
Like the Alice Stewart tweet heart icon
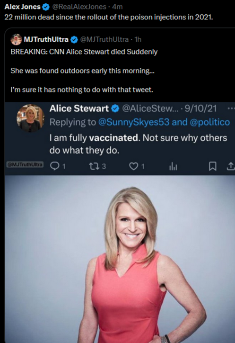point(133,166)
